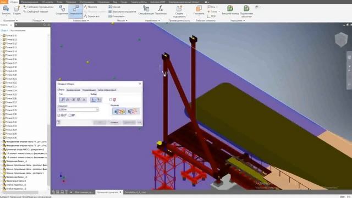This screenshot has height=198, width=352.
Task: Expand the Точка 2:20 tree node
Action: click(x=1, y=75)
